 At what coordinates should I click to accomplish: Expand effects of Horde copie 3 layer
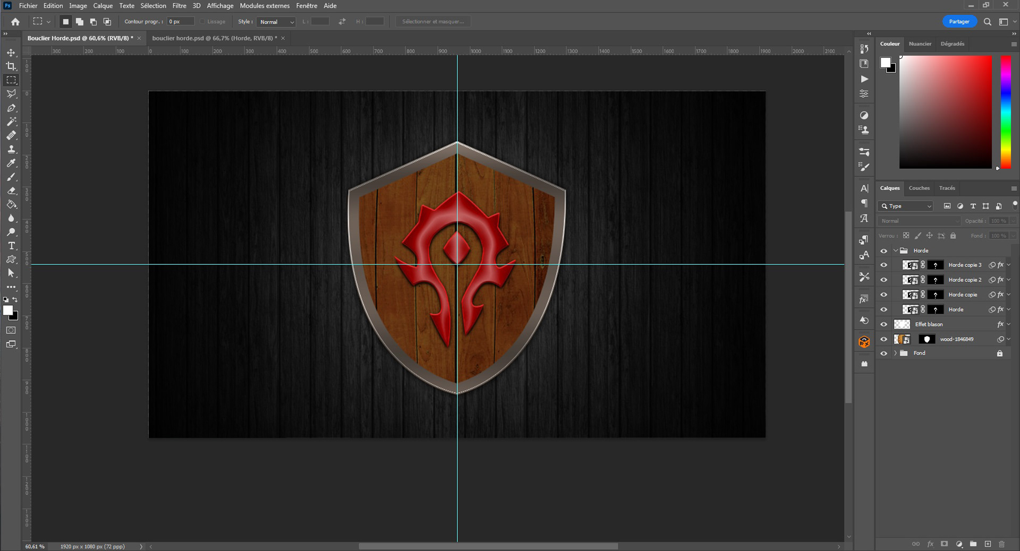coord(1009,265)
